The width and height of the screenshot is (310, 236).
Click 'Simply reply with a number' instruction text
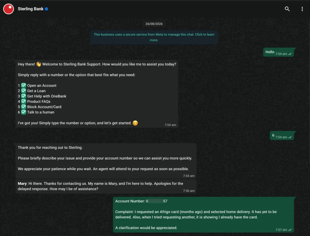(77, 75)
